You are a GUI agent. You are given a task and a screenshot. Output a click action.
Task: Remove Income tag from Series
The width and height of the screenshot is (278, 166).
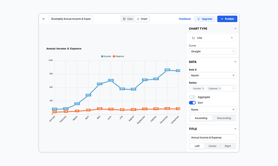(x=203, y=89)
